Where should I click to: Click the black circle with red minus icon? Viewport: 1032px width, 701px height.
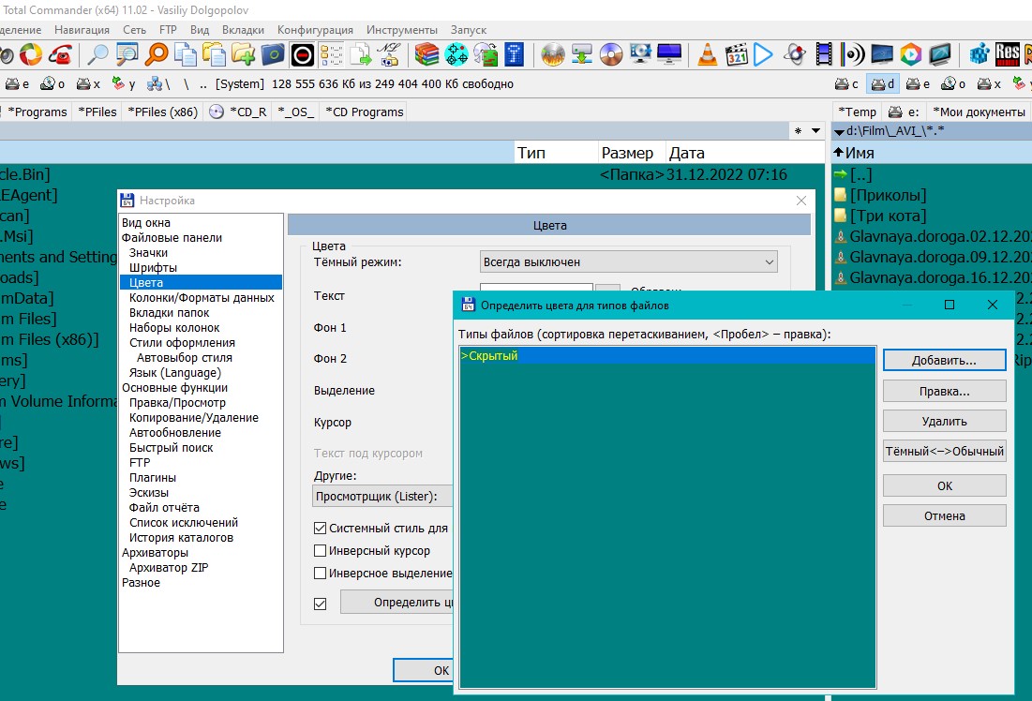pyautogui.click(x=302, y=54)
